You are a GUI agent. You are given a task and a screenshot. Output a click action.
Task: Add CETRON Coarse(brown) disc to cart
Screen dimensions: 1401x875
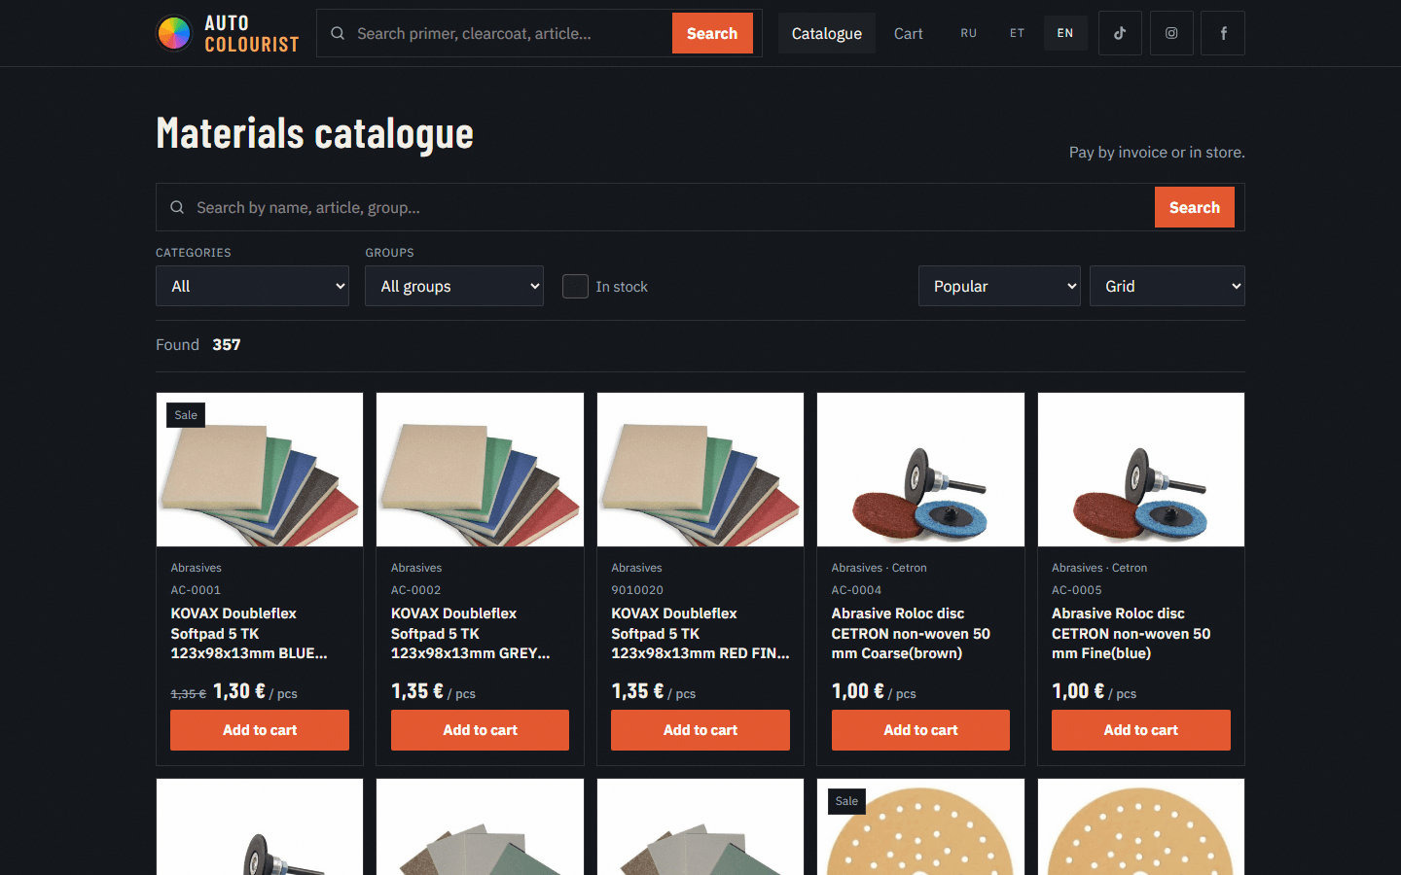click(x=920, y=730)
